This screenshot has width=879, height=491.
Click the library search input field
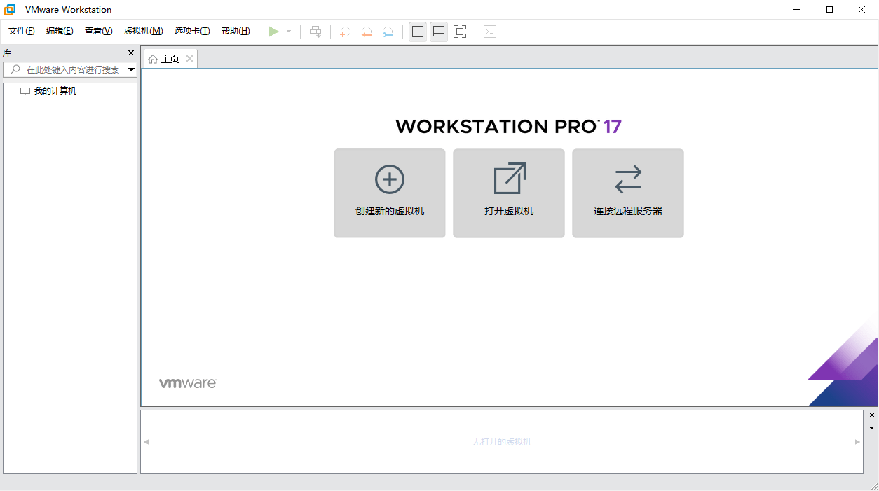[x=70, y=70]
